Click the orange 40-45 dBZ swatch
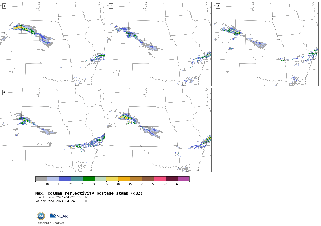Image resolution: width=321 pixels, height=226 pixels. 124,179
